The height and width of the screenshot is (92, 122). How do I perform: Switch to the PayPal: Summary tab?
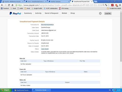pyautogui.click(x=59, y=2)
